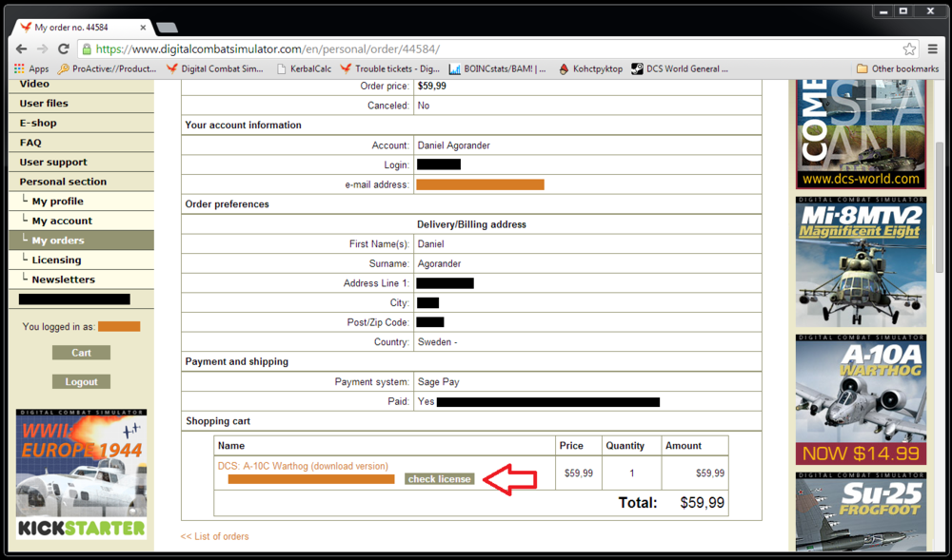Image resolution: width=952 pixels, height=560 pixels.
Task: Click the Cart button
Action: coord(81,353)
